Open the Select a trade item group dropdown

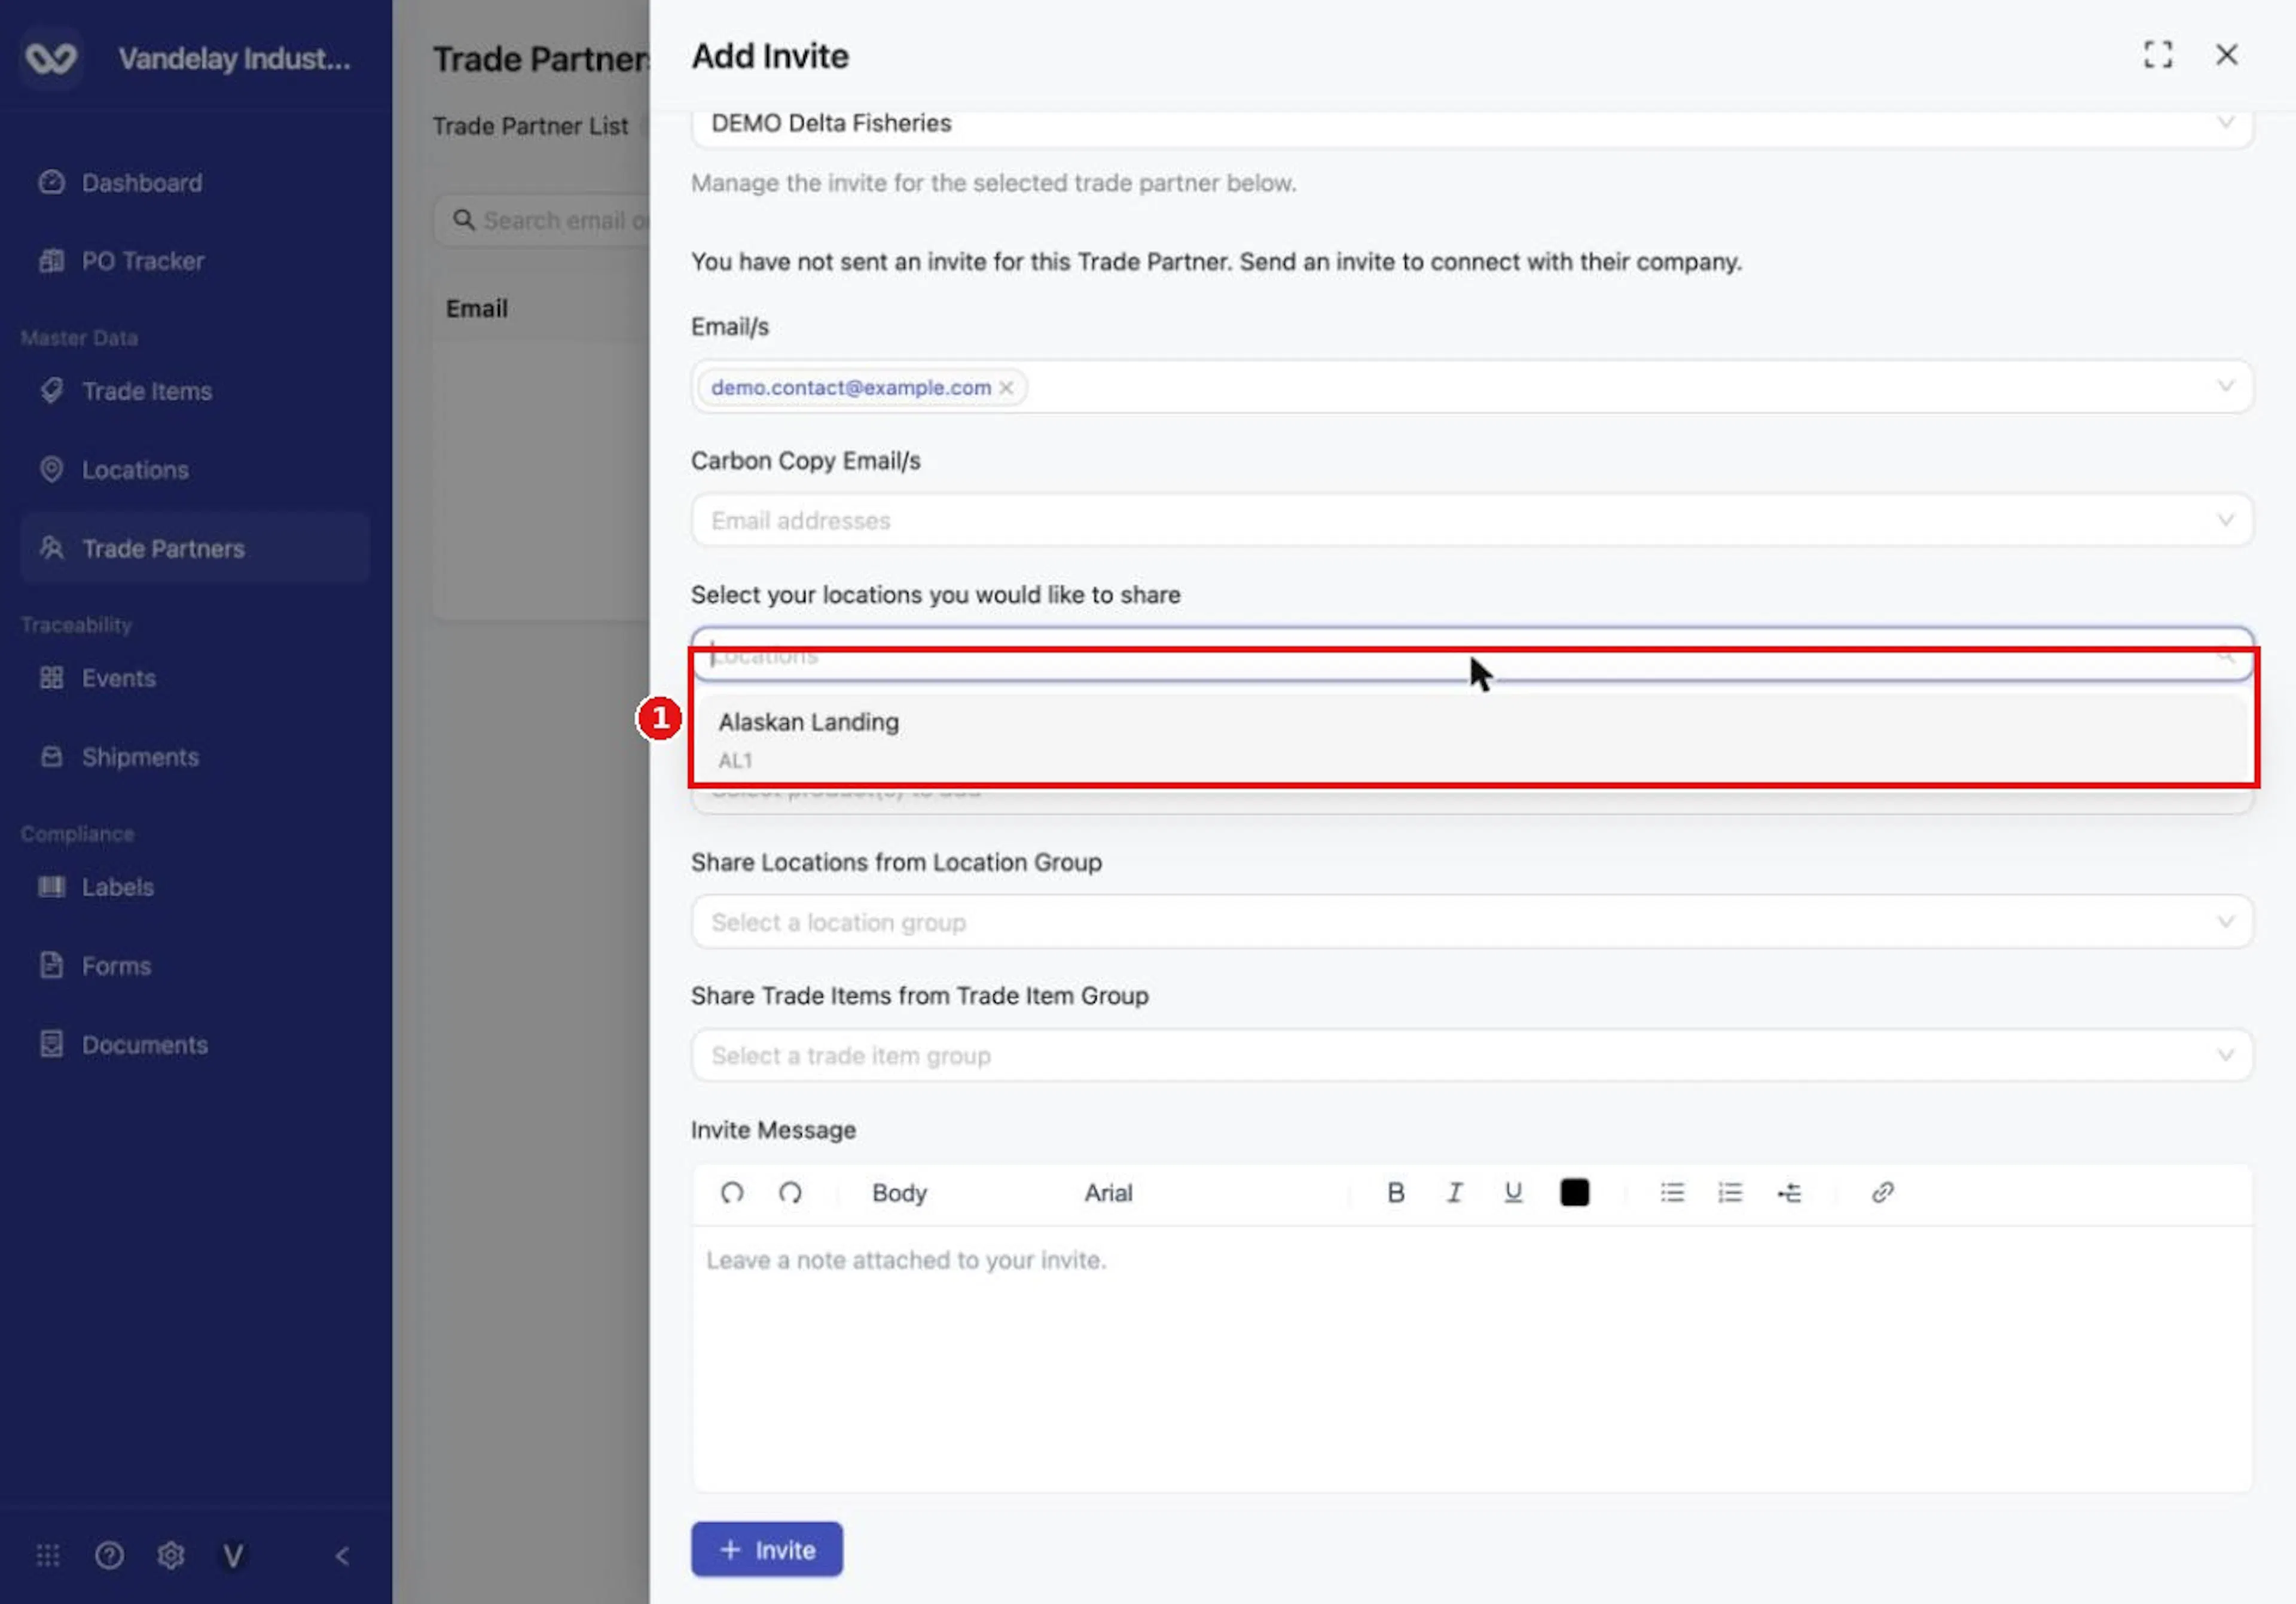pos(1471,1055)
